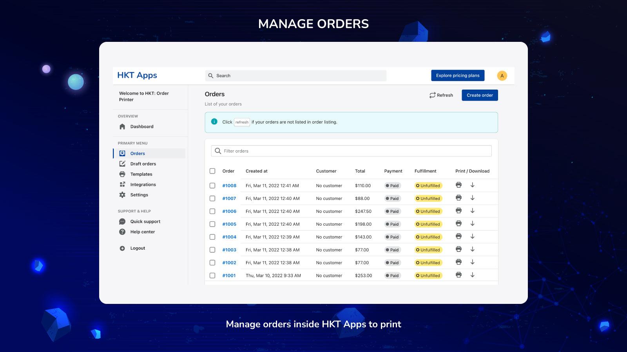
Task: Click the Create order button
Action: coord(480,95)
